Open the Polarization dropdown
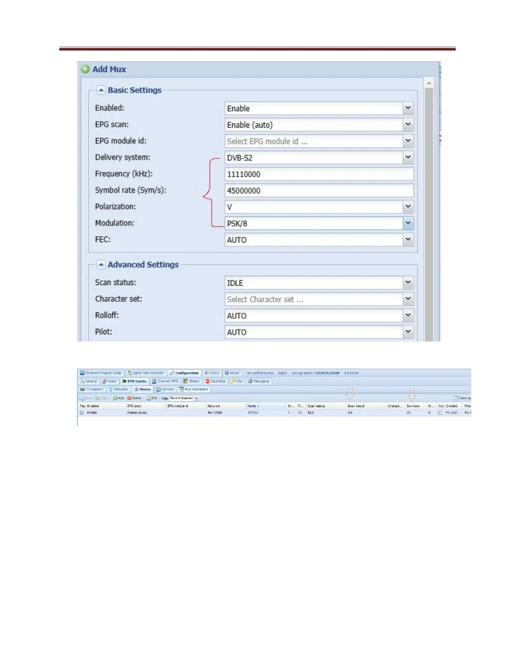The width and height of the screenshot is (515, 667). pos(408,207)
